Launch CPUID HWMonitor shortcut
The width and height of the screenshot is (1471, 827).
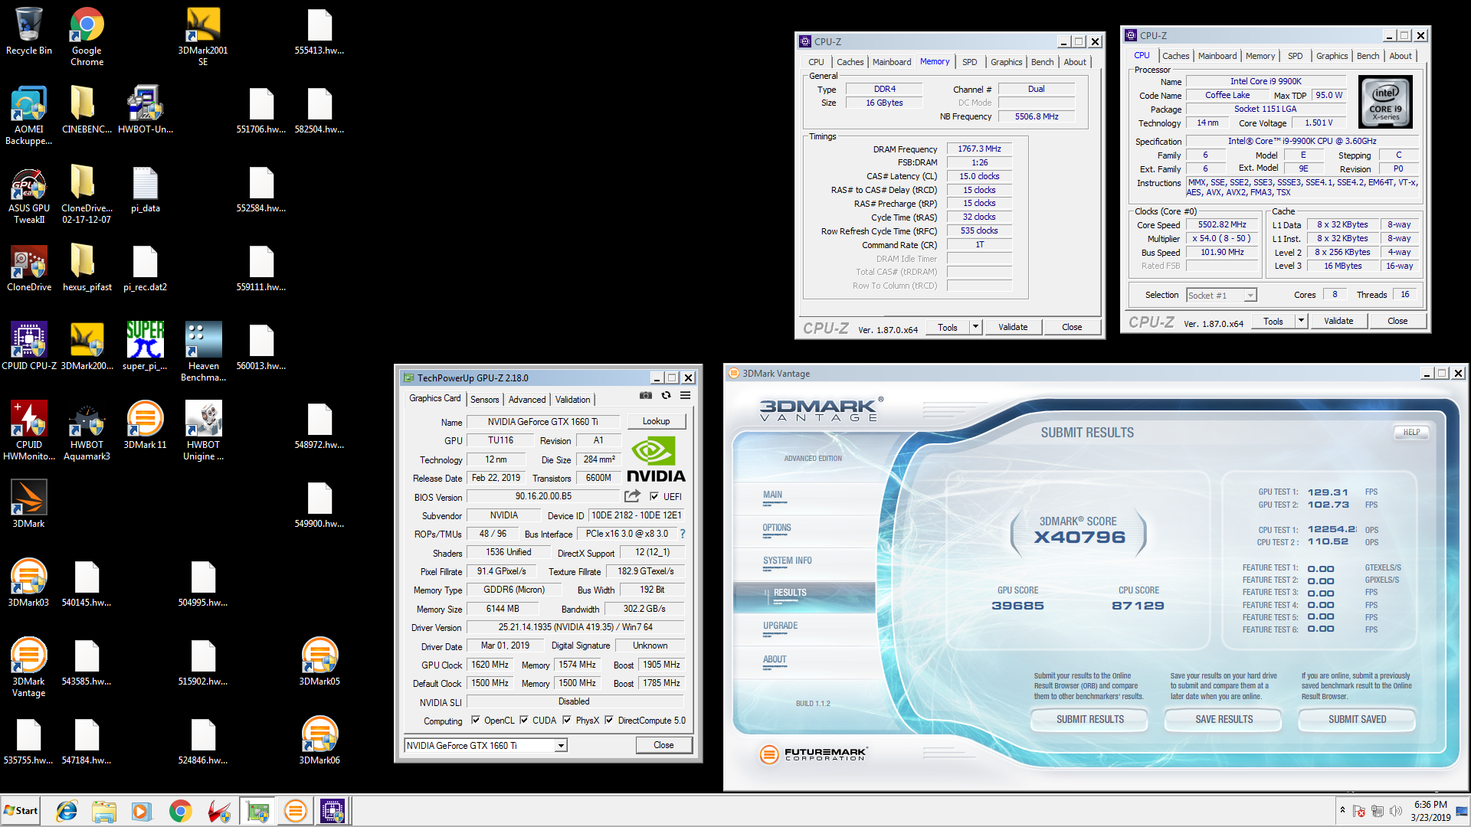[29, 431]
